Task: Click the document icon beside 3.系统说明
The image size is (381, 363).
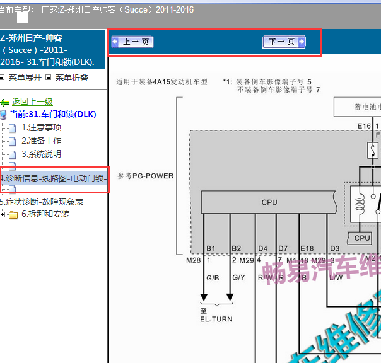Action: [13, 154]
